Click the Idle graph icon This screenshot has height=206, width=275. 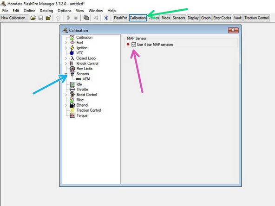click(72, 84)
